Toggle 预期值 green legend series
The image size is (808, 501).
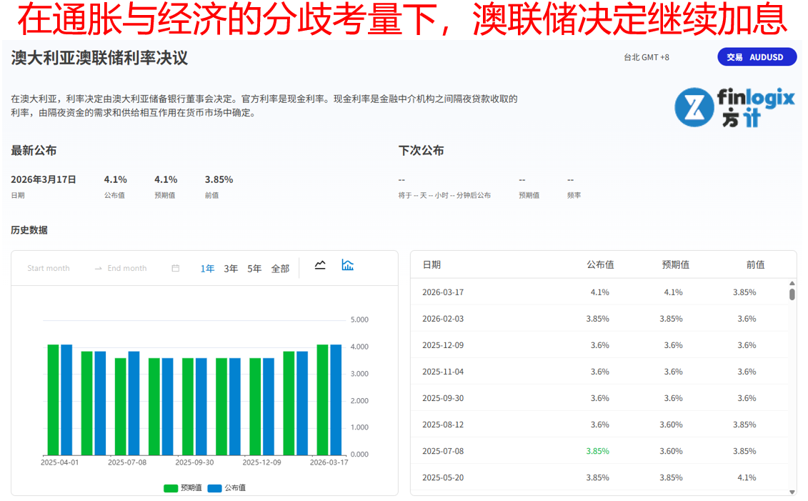pos(179,488)
